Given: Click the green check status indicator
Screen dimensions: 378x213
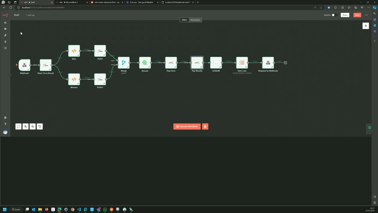Looking at the screenshot, I should [x=369, y=128].
